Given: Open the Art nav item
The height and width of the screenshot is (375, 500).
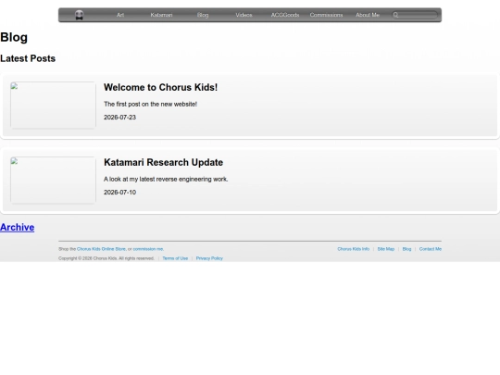Looking at the screenshot, I should (120, 15).
